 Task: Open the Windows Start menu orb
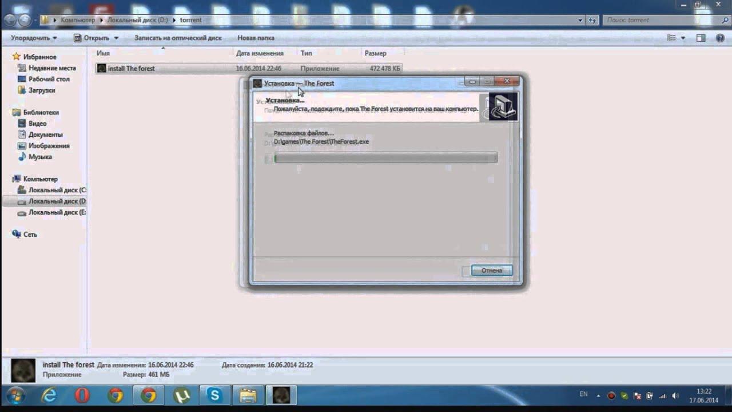(15, 395)
